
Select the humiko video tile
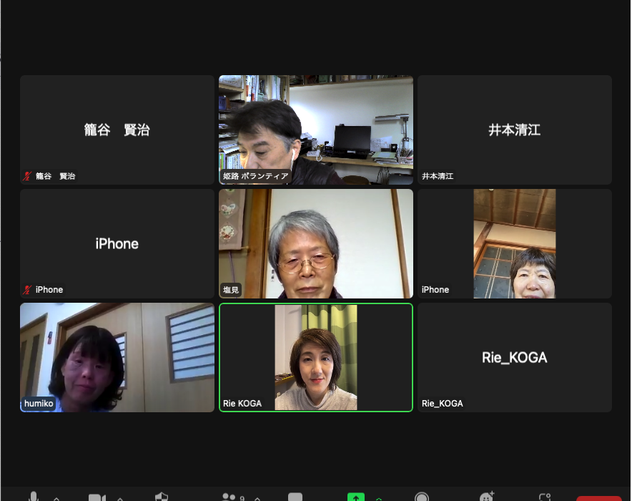click(117, 357)
